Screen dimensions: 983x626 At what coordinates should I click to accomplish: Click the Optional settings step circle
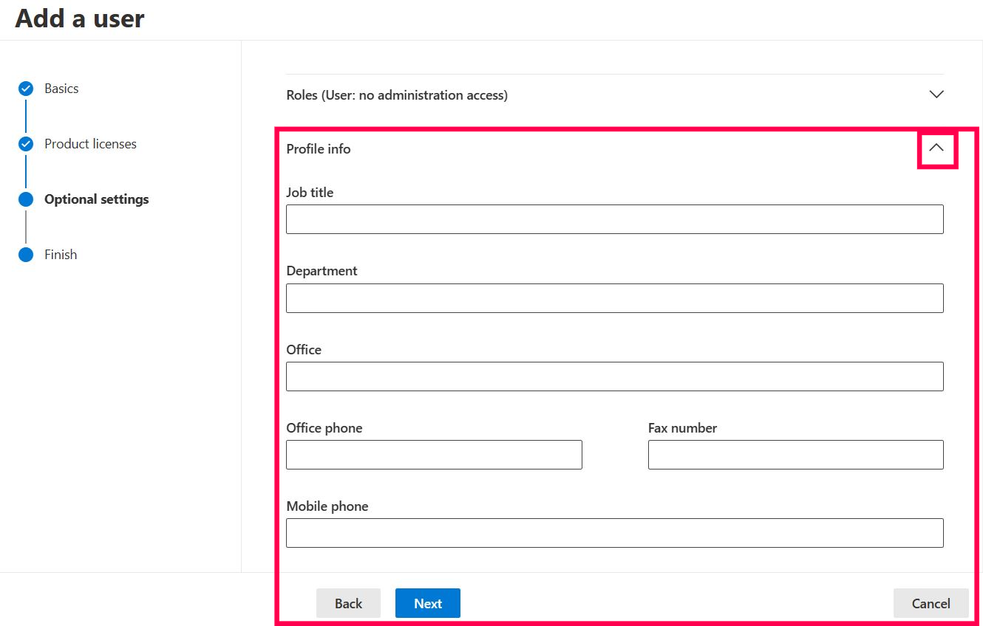[26, 199]
